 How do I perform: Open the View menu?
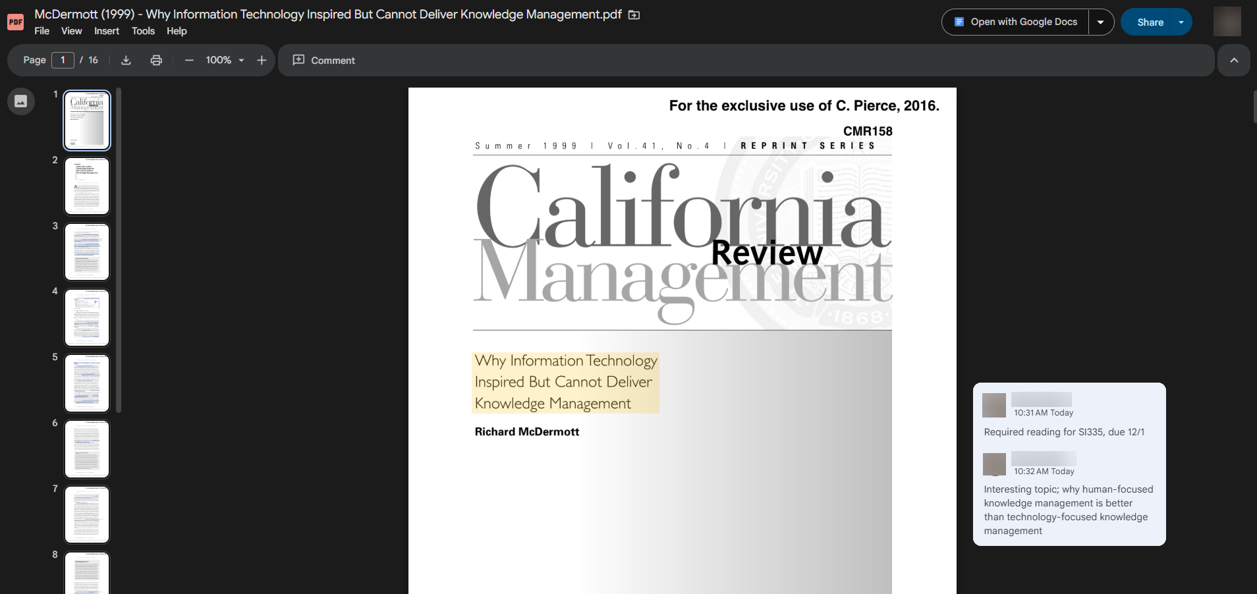(x=71, y=31)
